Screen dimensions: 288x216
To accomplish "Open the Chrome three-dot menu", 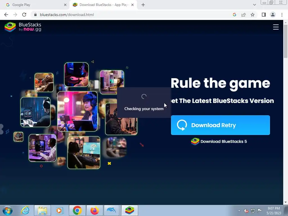I will click(x=282, y=15).
